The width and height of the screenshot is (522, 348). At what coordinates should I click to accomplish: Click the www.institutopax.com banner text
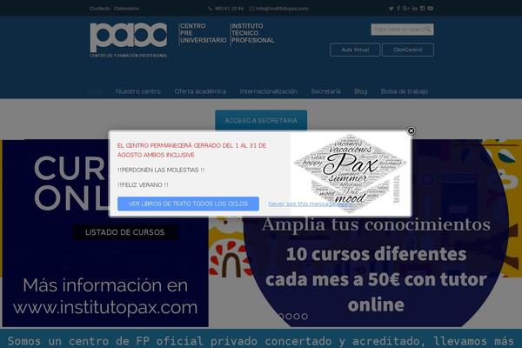point(105,307)
